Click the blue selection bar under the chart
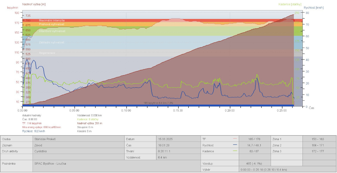 click(x=158, y=105)
